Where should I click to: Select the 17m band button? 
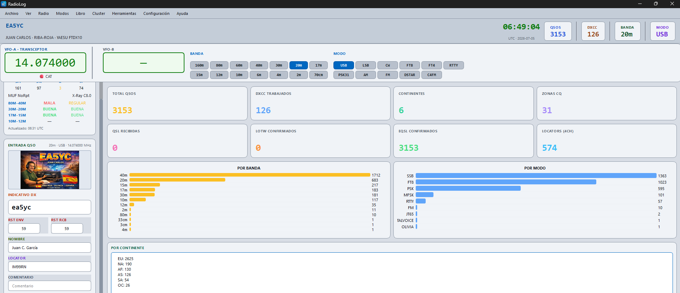(319, 65)
